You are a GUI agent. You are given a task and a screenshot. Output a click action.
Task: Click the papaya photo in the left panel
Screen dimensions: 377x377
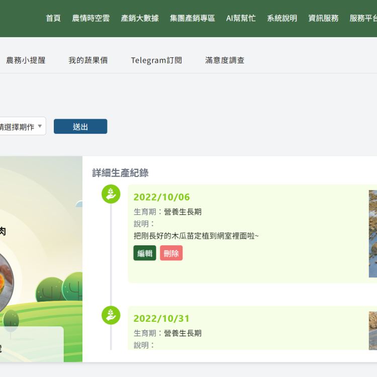tap(6, 281)
